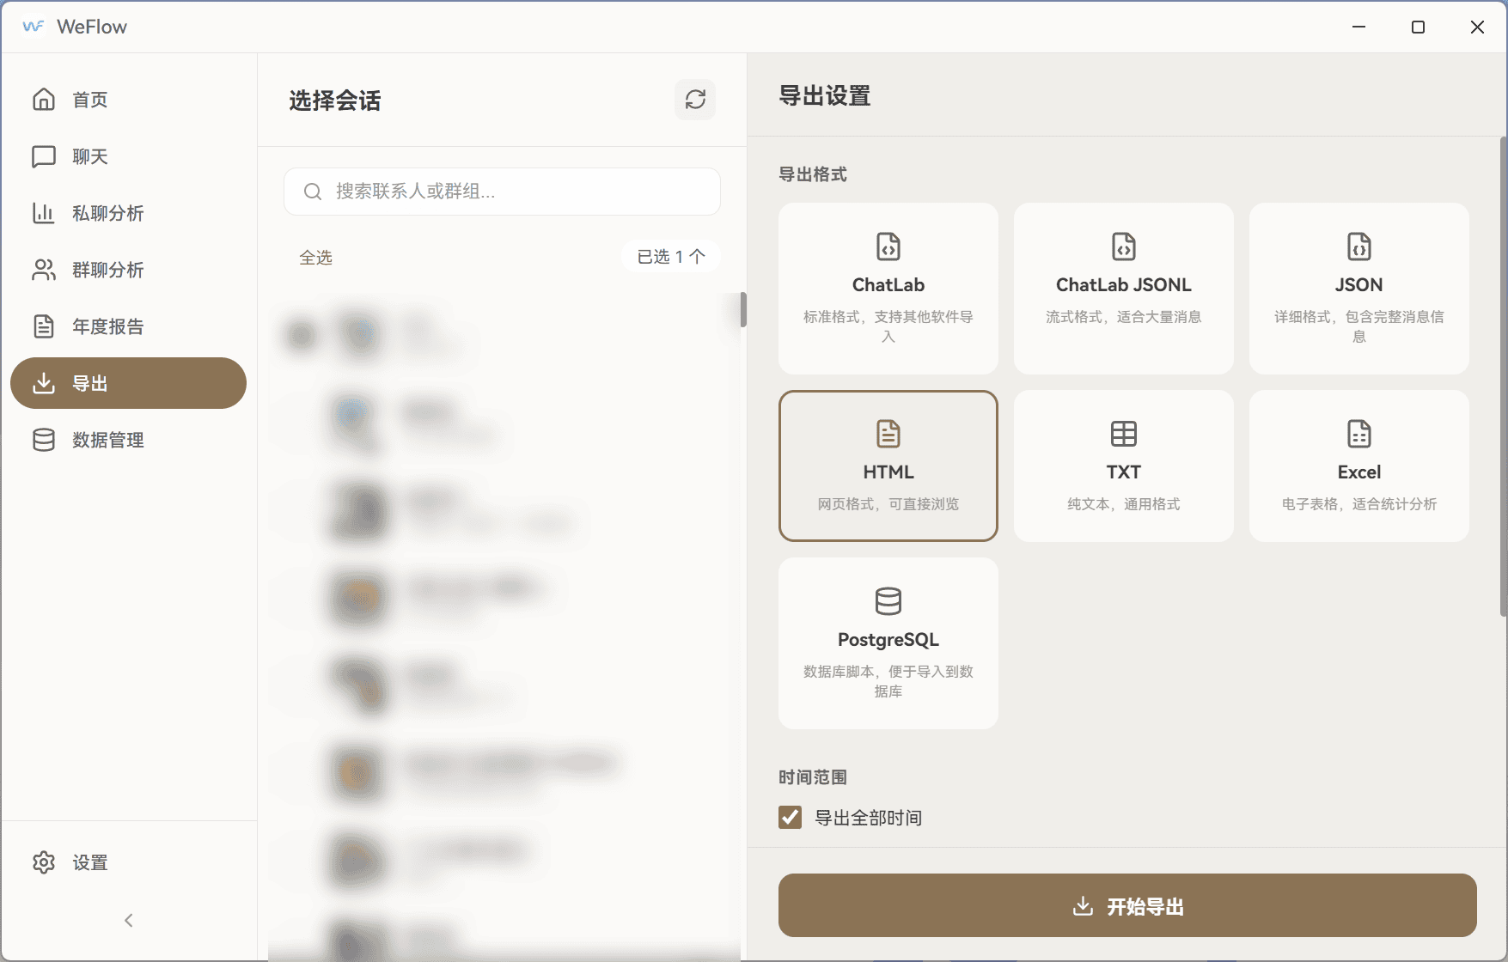Refresh the conversation list
Screen dimensions: 1508x962
tap(695, 100)
